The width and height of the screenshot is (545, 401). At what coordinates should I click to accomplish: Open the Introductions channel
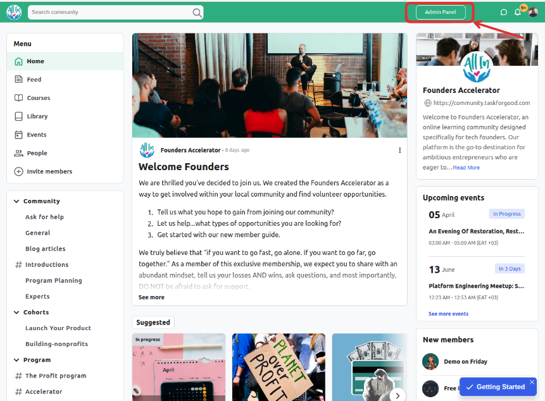pyautogui.click(x=47, y=264)
